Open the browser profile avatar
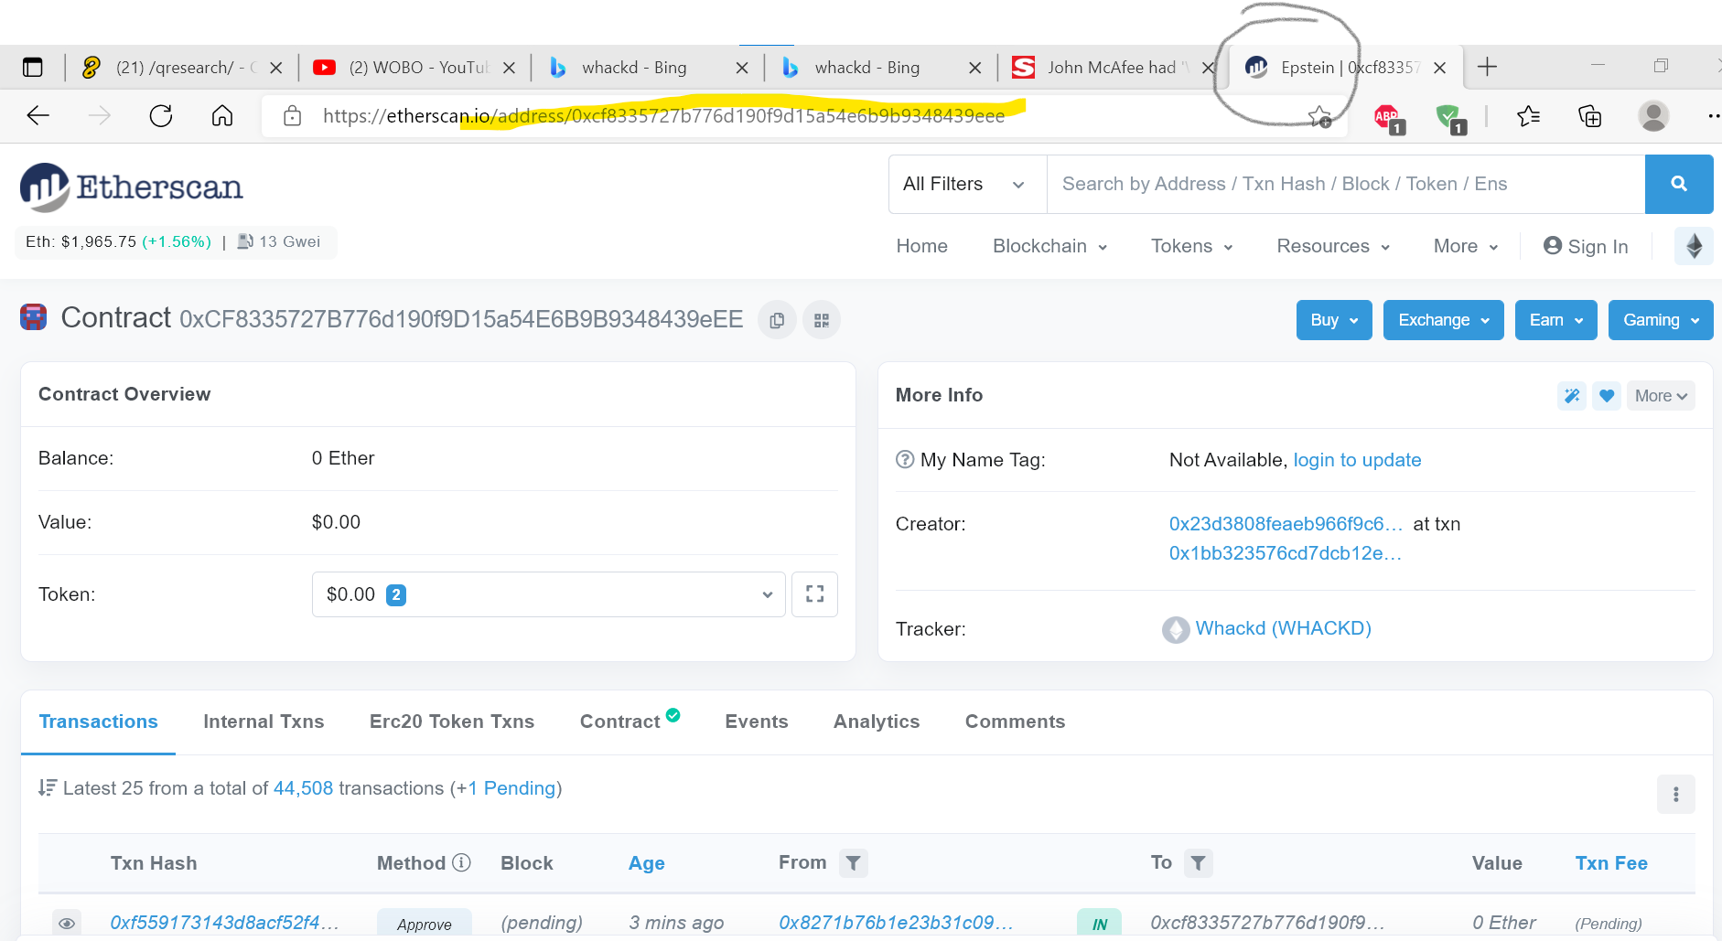 [x=1652, y=115]
